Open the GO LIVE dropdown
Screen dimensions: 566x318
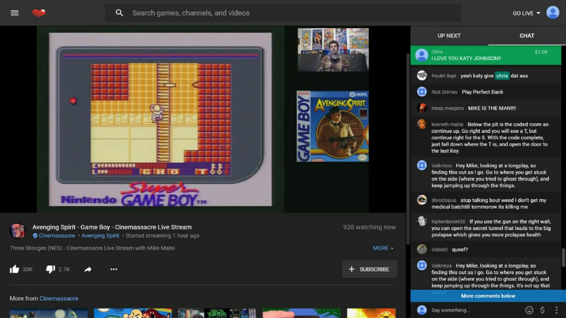[x=526, y=13]
